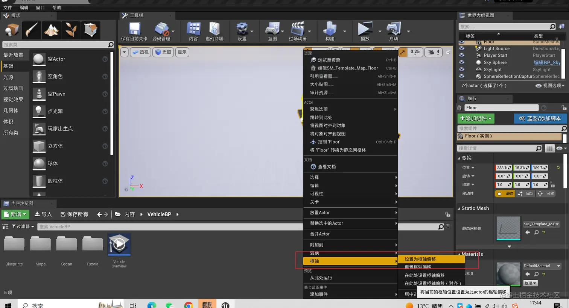Collapse the 变换 transform section
569x308 pixels.
459,158
